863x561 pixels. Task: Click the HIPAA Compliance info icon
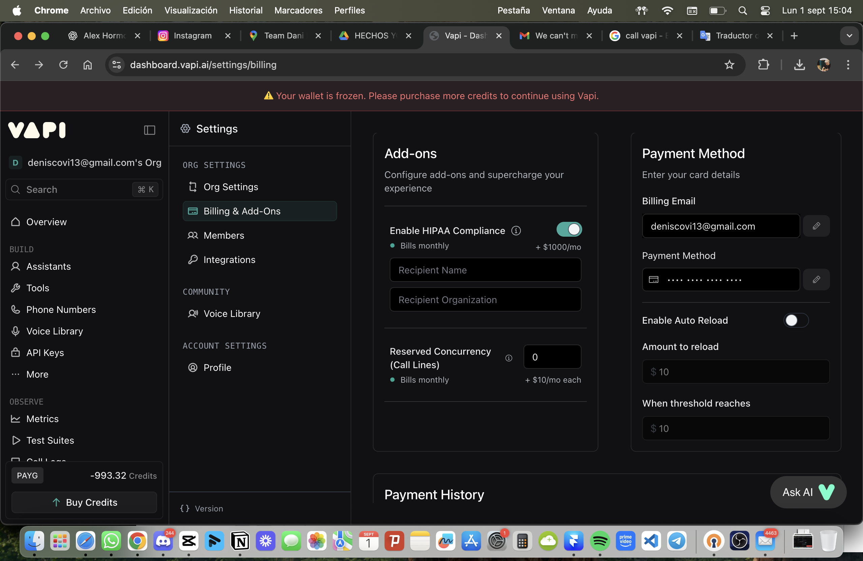(x=516, y=231)
